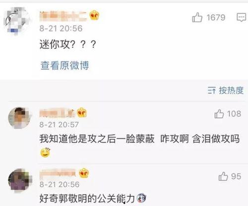Open blurred username of the 95-likes reply
248x206 pixels.
point(58,174)
